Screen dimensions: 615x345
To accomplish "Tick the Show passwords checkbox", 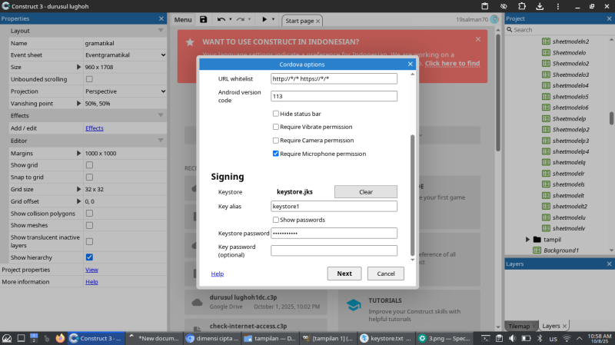I will point(276,220).
